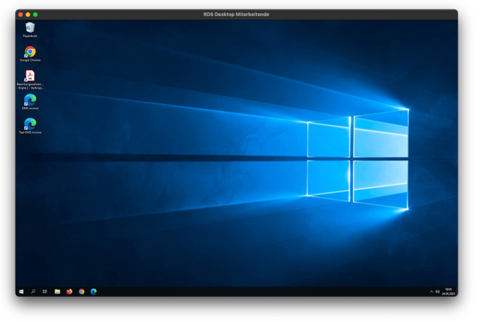The height and width of the screenshot is (322, 484).
Task: Launch Microsoft Edge from the taskbar
Action: (94, 291)
